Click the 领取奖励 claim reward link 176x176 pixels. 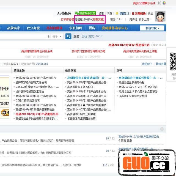coord(98,20)
